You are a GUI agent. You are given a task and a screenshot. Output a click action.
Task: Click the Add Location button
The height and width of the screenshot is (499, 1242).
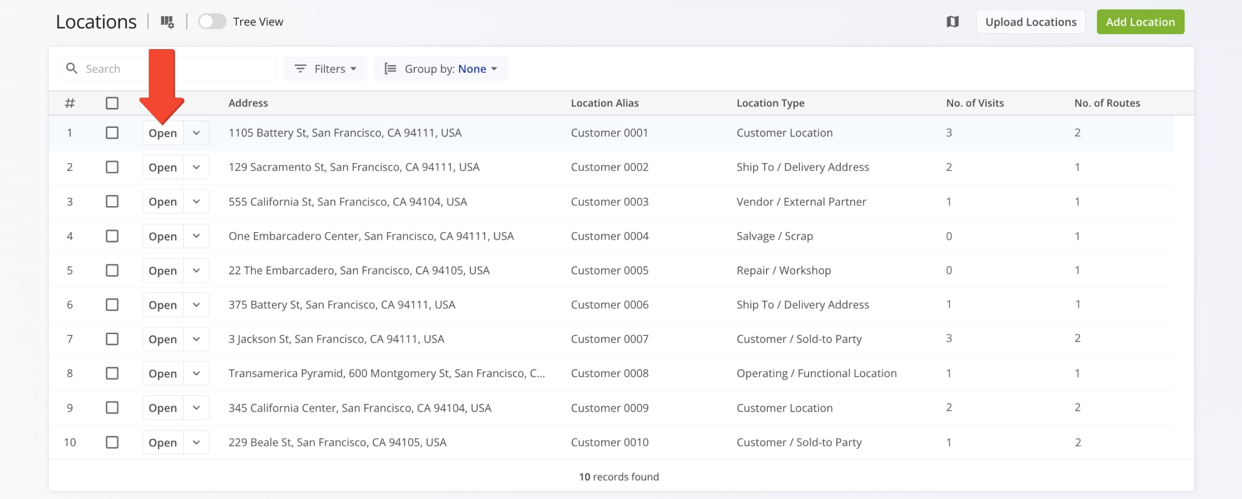pyautogui.click(x=1140, y=22)
